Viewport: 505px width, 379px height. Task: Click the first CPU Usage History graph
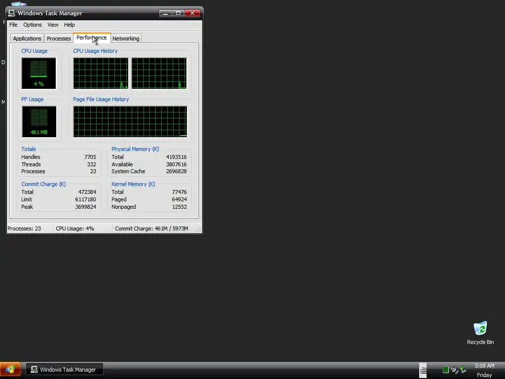click(101, 73)
